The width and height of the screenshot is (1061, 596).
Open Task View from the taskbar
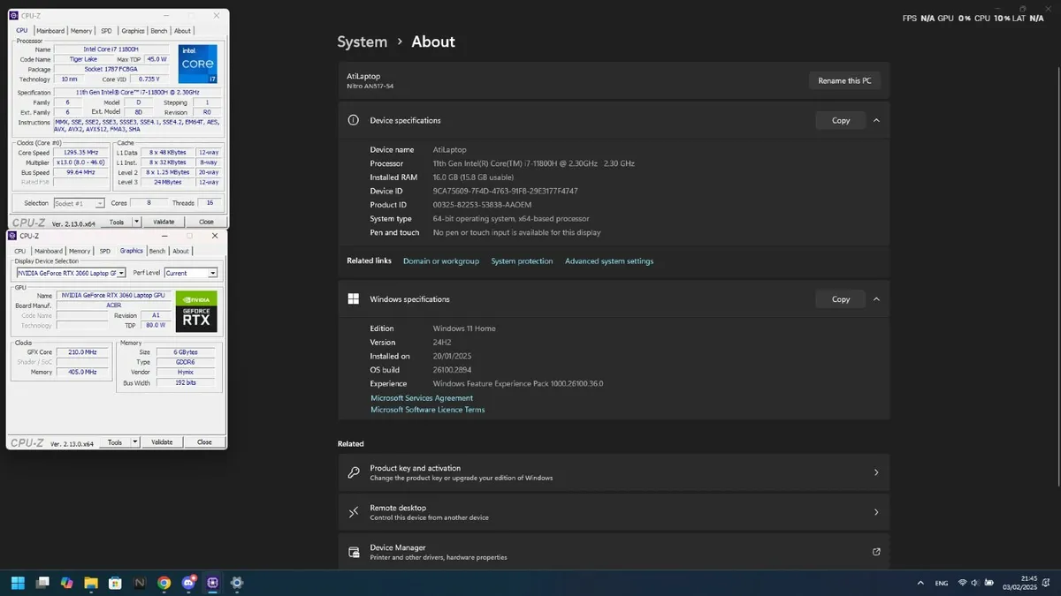point(42,583)
